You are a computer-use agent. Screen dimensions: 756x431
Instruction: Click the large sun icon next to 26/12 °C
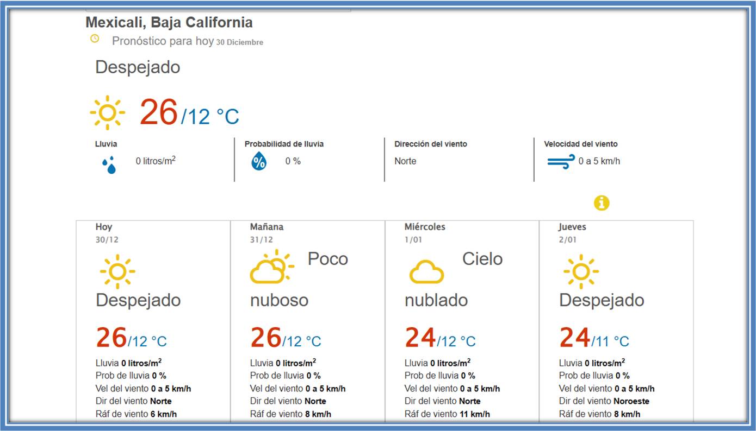[x=107, y=113]
